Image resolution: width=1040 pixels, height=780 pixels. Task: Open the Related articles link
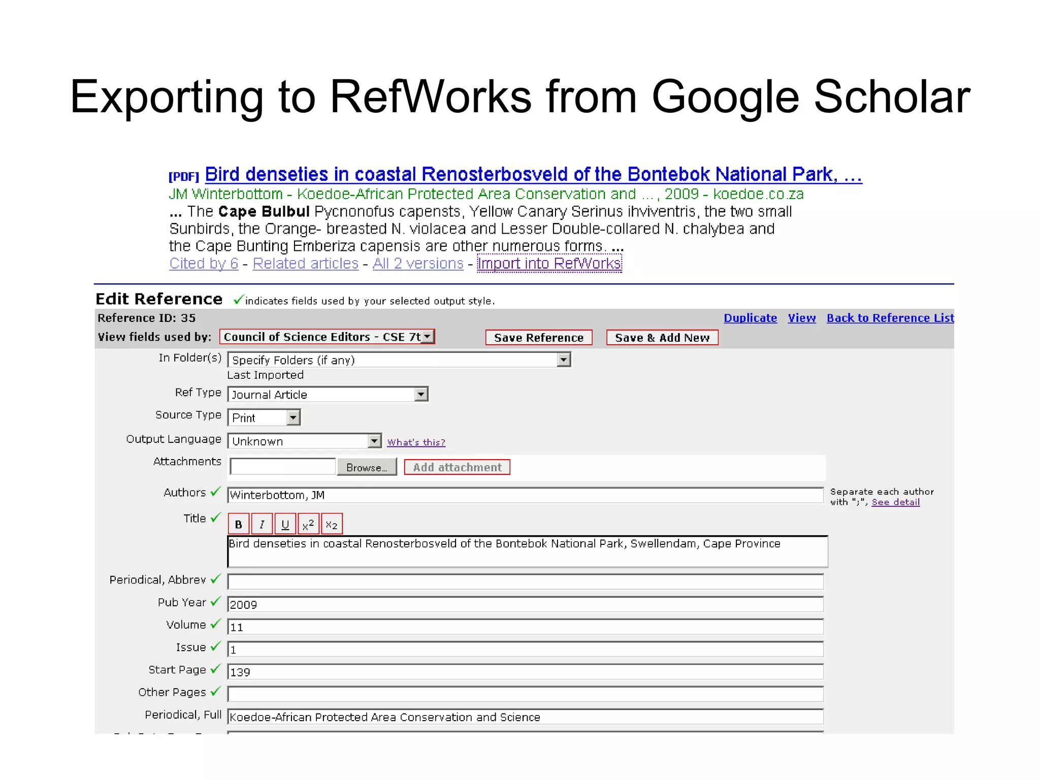click(x=306, y=263)
